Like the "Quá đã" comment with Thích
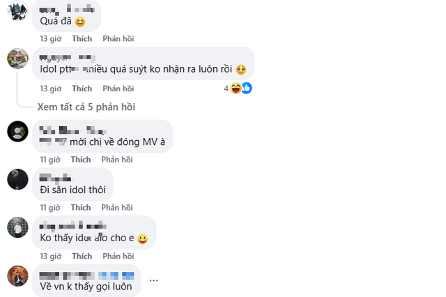This screenshot has width=446, height=297. tap(82, 39)
